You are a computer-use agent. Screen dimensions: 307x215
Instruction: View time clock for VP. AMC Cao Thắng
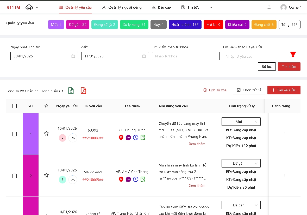point(136,179)
